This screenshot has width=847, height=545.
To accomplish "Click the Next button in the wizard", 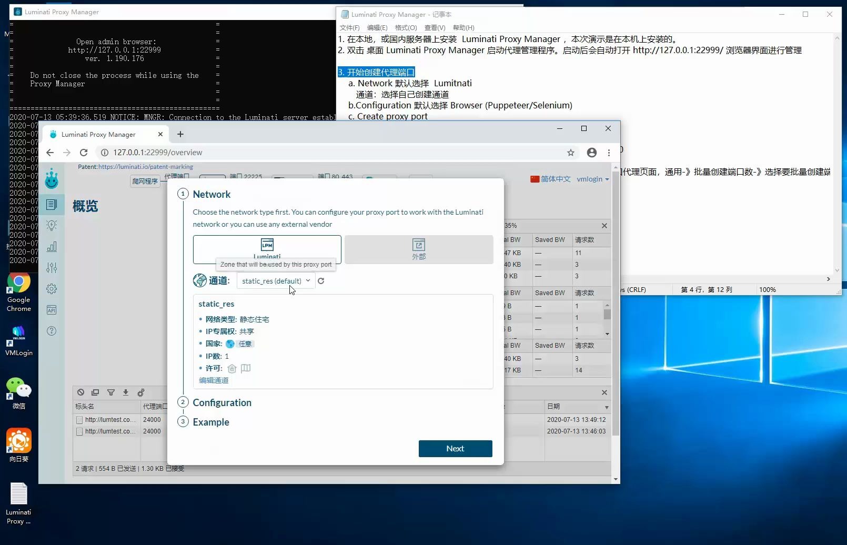I will 456,449.
